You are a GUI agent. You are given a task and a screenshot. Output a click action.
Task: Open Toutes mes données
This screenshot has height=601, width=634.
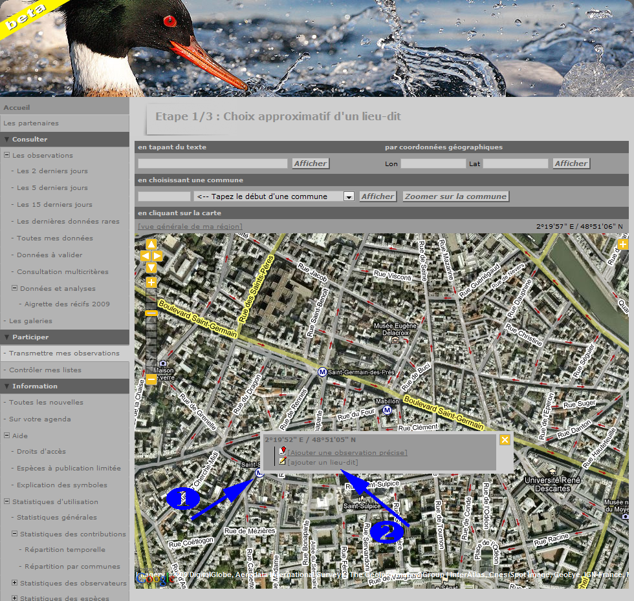[x=54, y=238]
